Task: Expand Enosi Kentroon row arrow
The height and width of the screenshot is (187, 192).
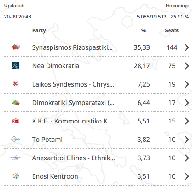Action: tap(187, 176)
